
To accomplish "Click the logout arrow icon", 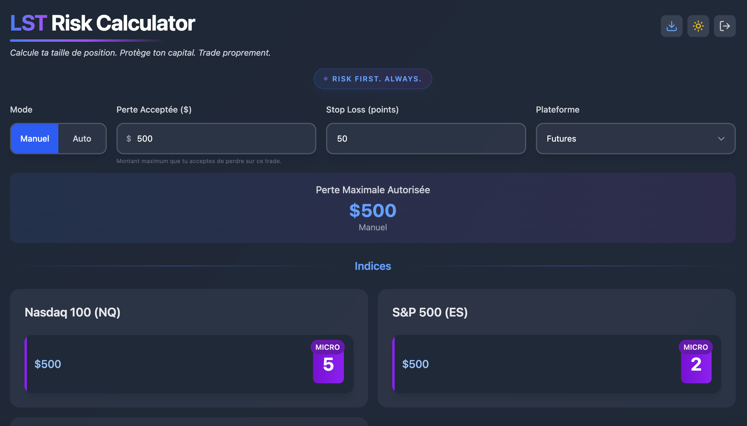I will pos(725,26).
